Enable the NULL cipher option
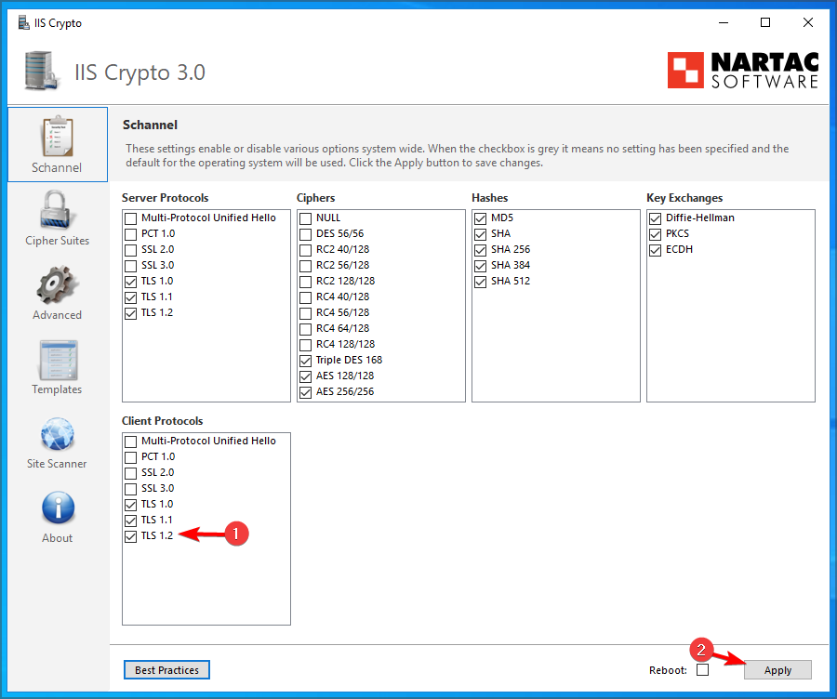The image size is (837, 699). pyautogui.click(x=305, y=218)
